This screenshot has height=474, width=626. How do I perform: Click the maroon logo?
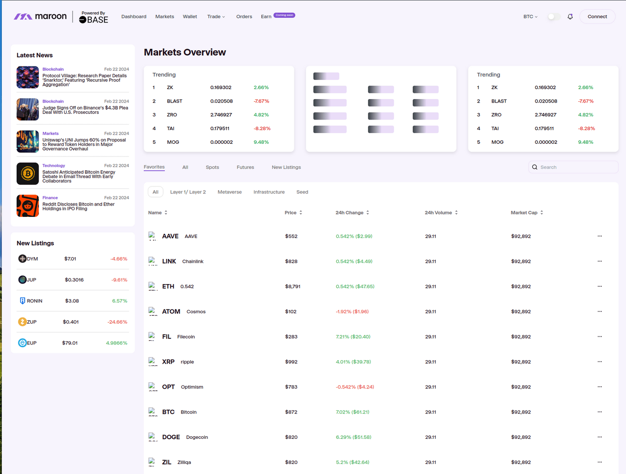(40, 17)
